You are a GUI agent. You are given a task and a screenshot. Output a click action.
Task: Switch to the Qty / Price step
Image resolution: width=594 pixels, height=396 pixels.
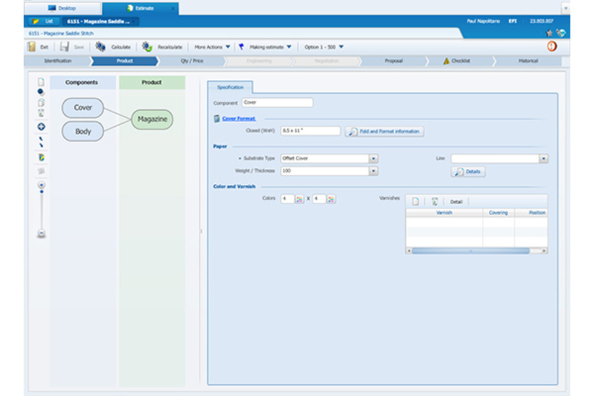192,61
